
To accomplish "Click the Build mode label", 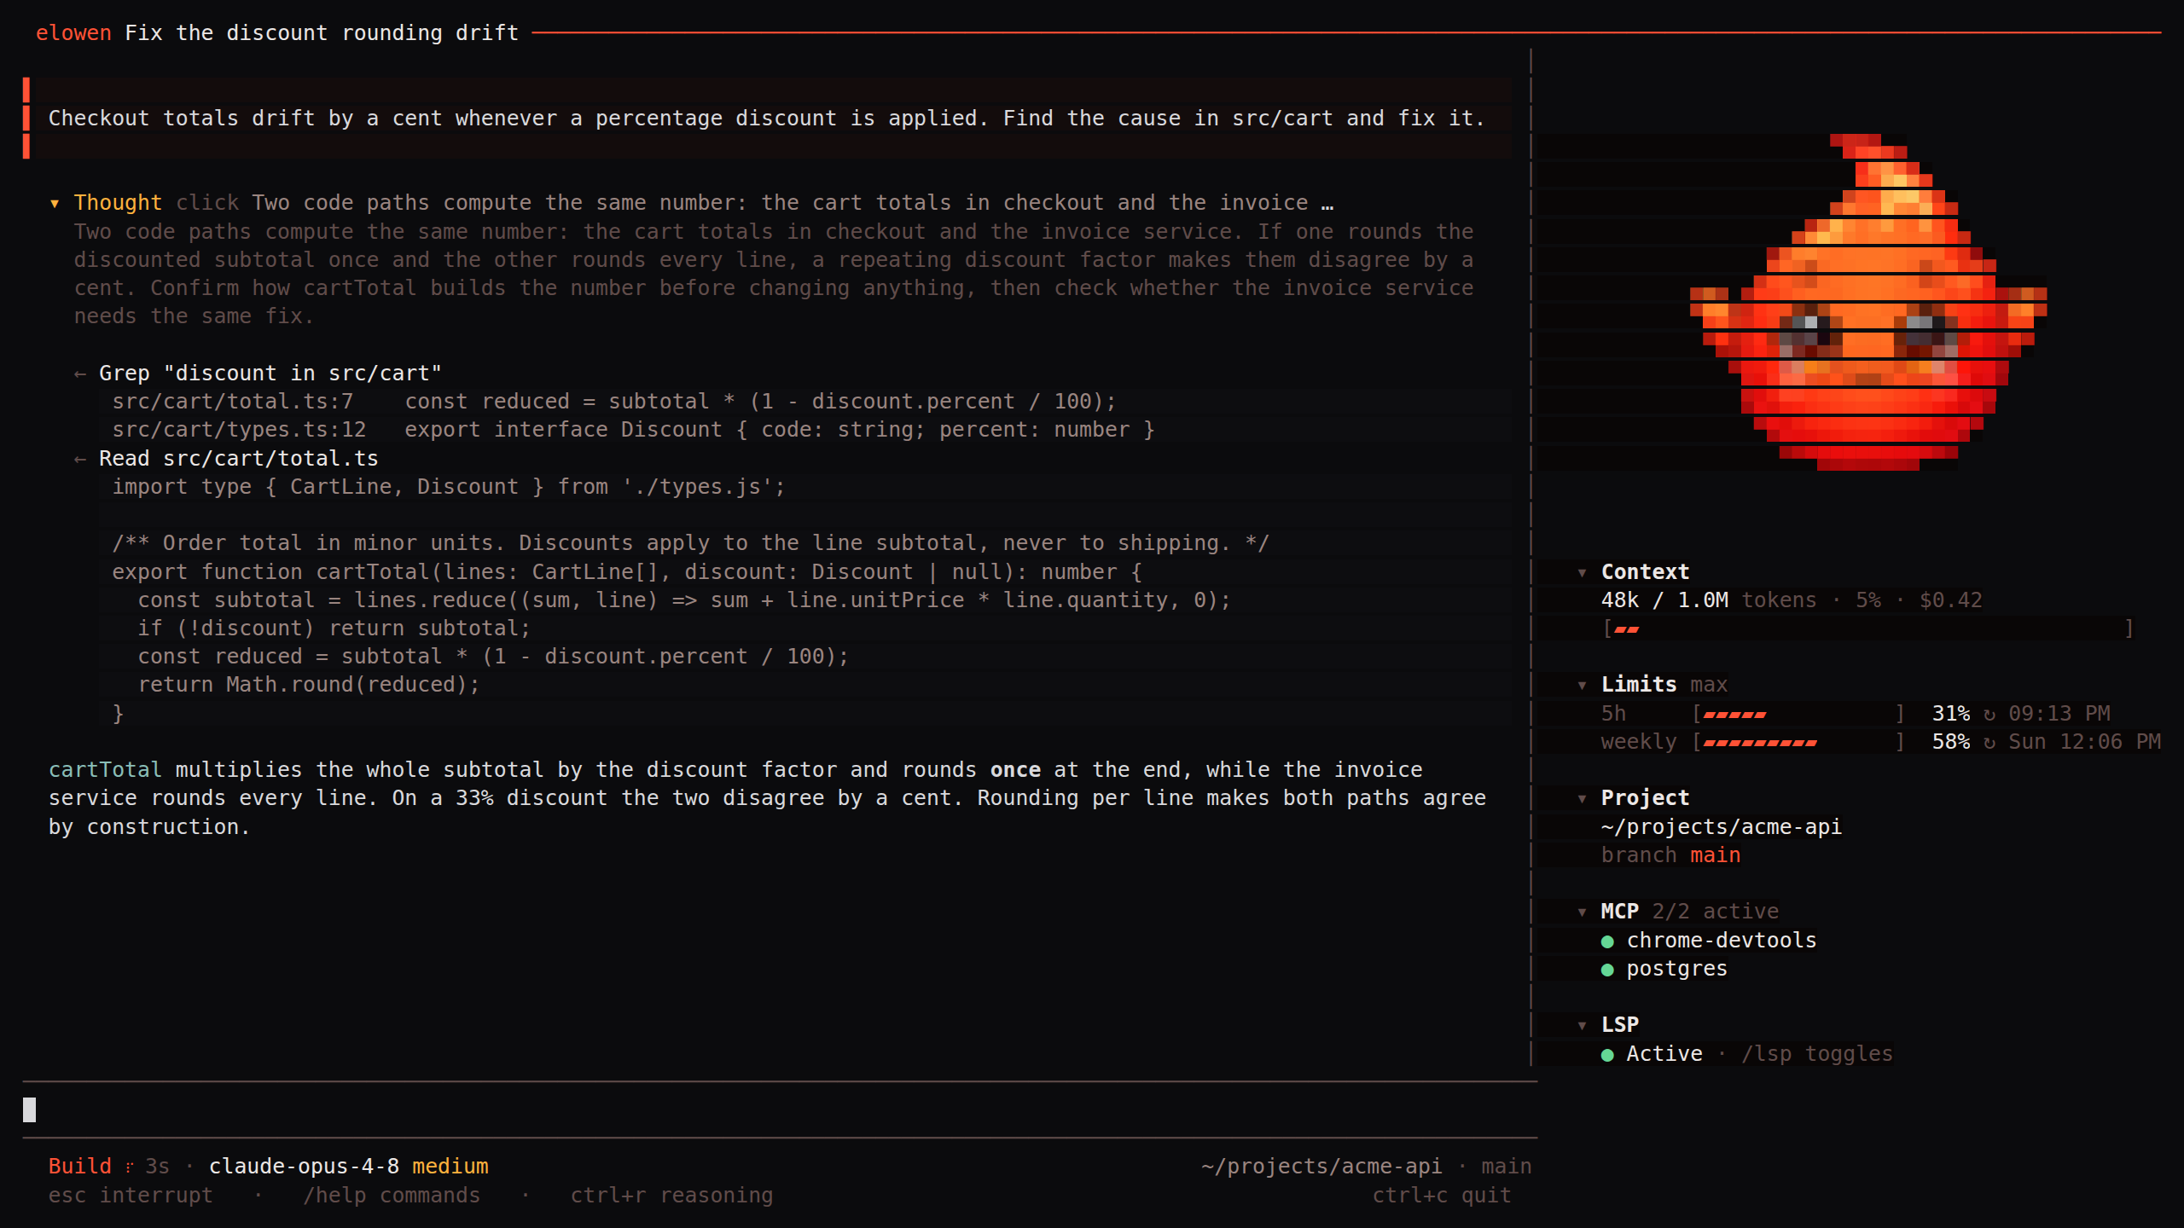I will [80, 1167].
